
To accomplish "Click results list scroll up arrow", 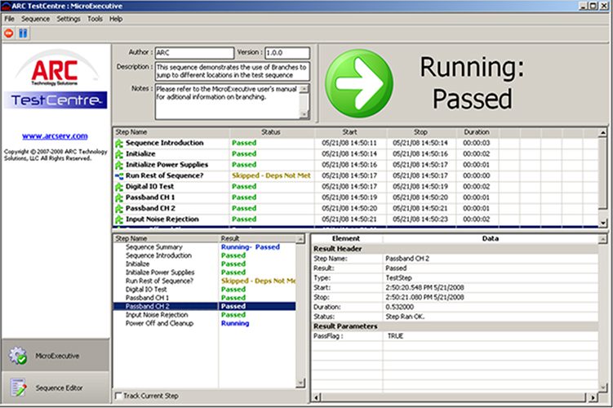I will pyautogui.click(x=300, y=239).
